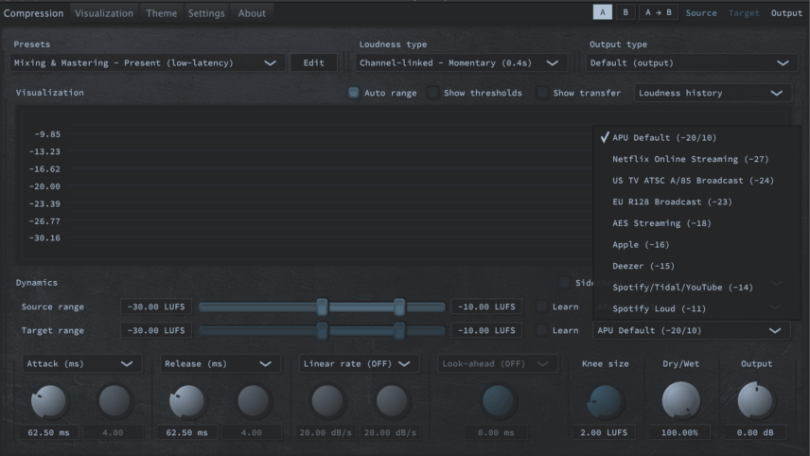The height and width of the screenshot is (456, 810).
Task: Open the About tab
Action: pos(252,13)
